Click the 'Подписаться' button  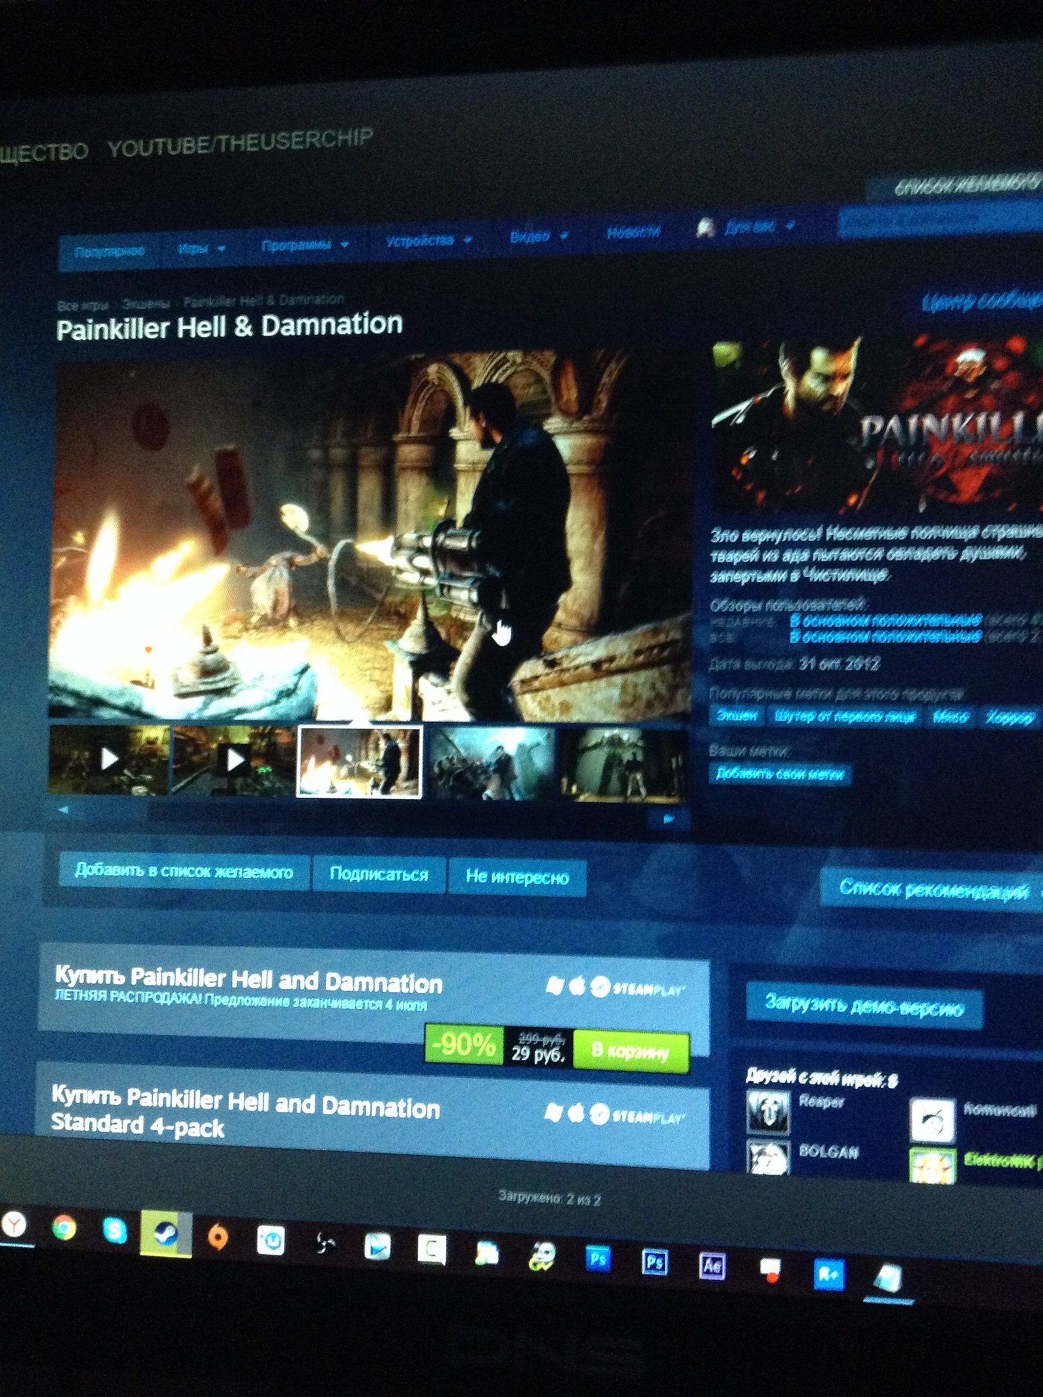pyautogui.click(x=379, y=874)
